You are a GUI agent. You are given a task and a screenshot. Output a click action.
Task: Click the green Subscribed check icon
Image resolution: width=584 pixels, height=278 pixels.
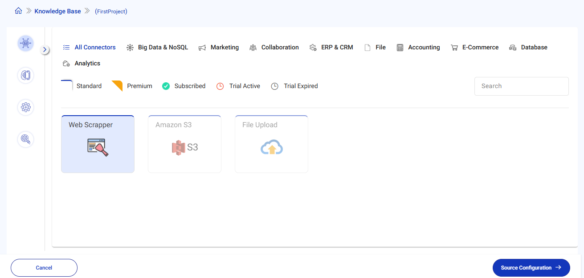coord(166,86)
